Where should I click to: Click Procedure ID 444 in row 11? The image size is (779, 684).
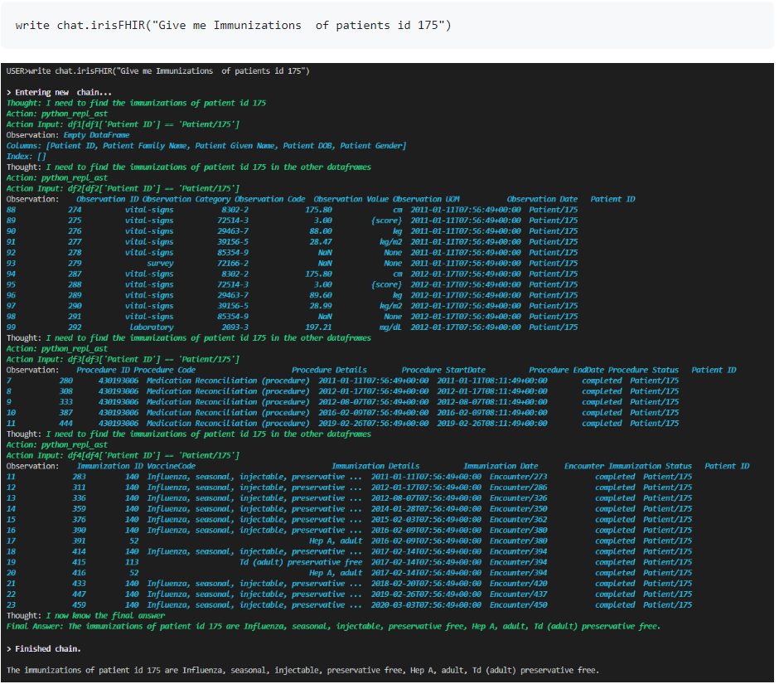click(66, 424)
